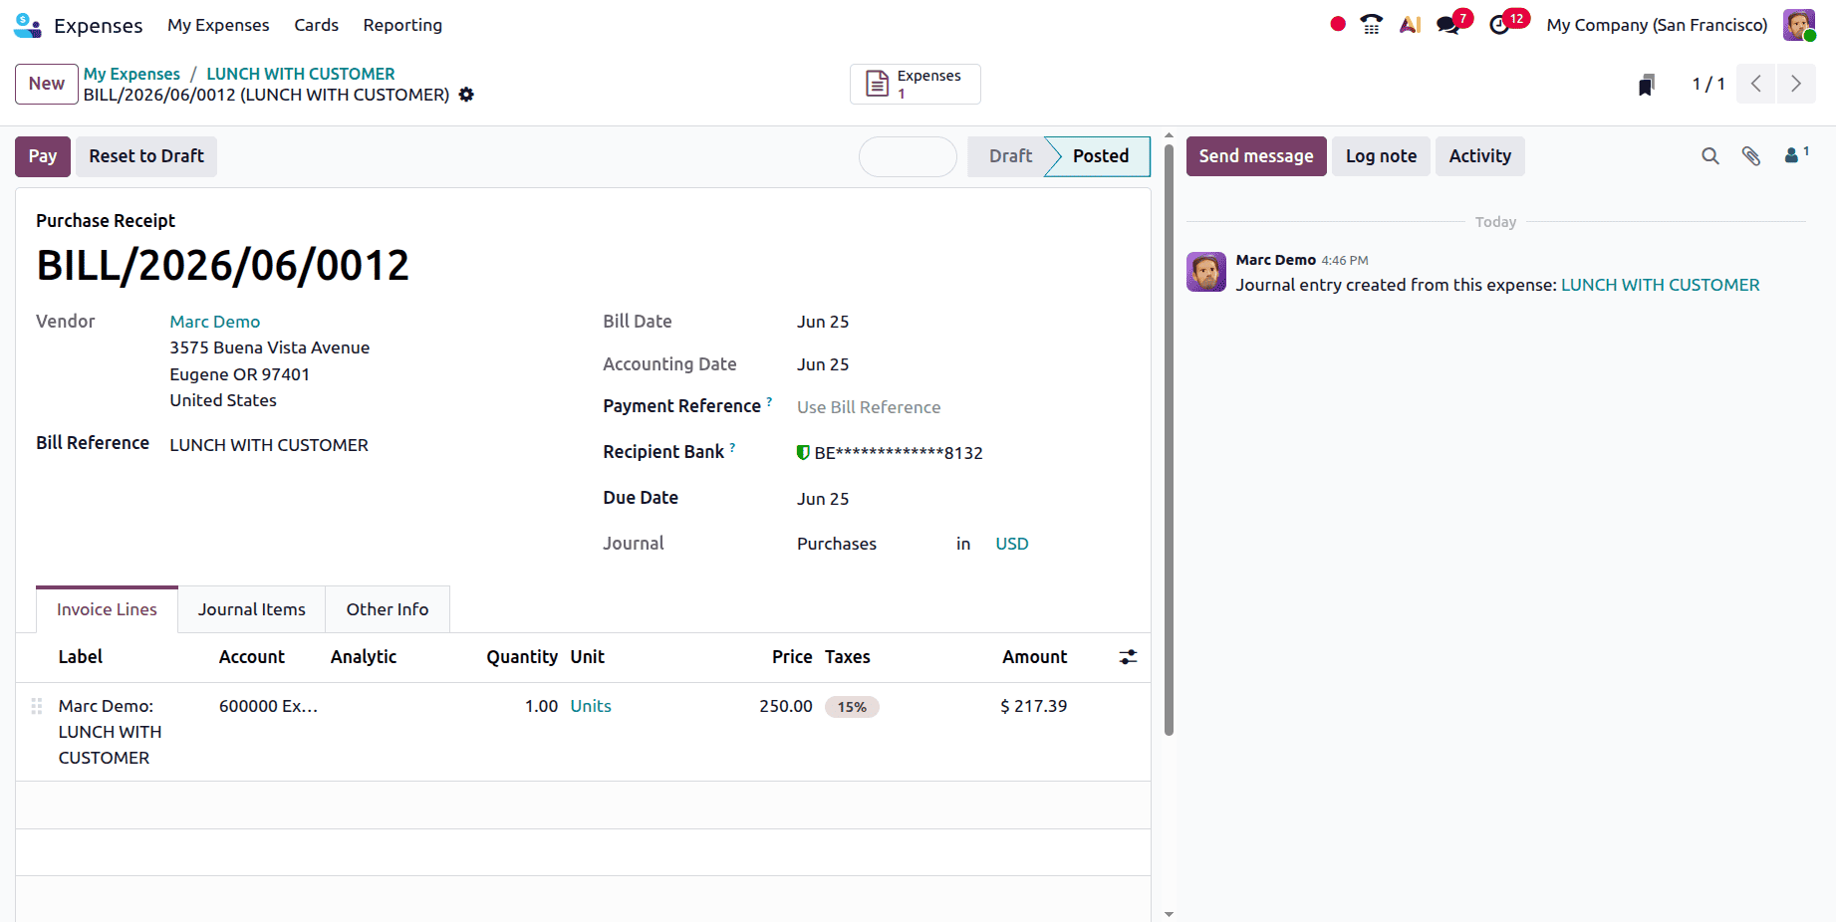Screen dimensions: 1836x922
Task: Click Marc Demo's avatar in the chatter
Action: click(x=1206, y=272)
